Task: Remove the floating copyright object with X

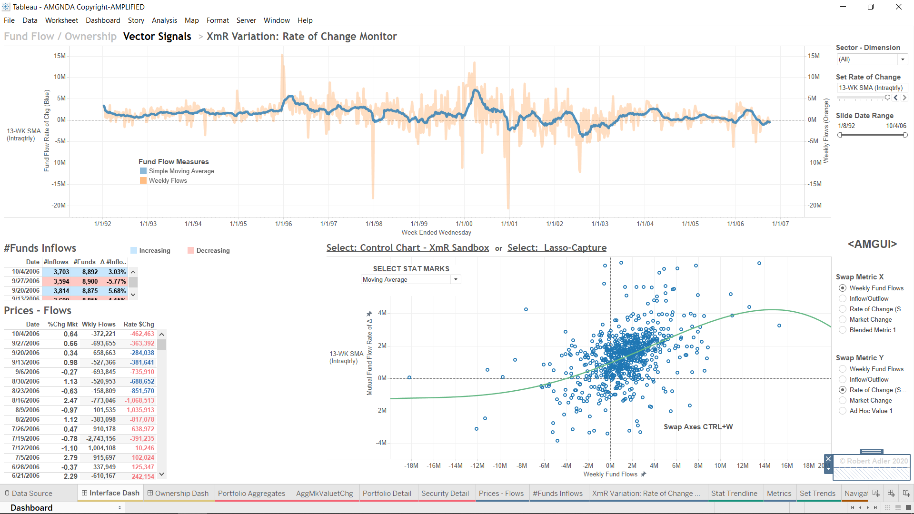Action: pos(828,459)
